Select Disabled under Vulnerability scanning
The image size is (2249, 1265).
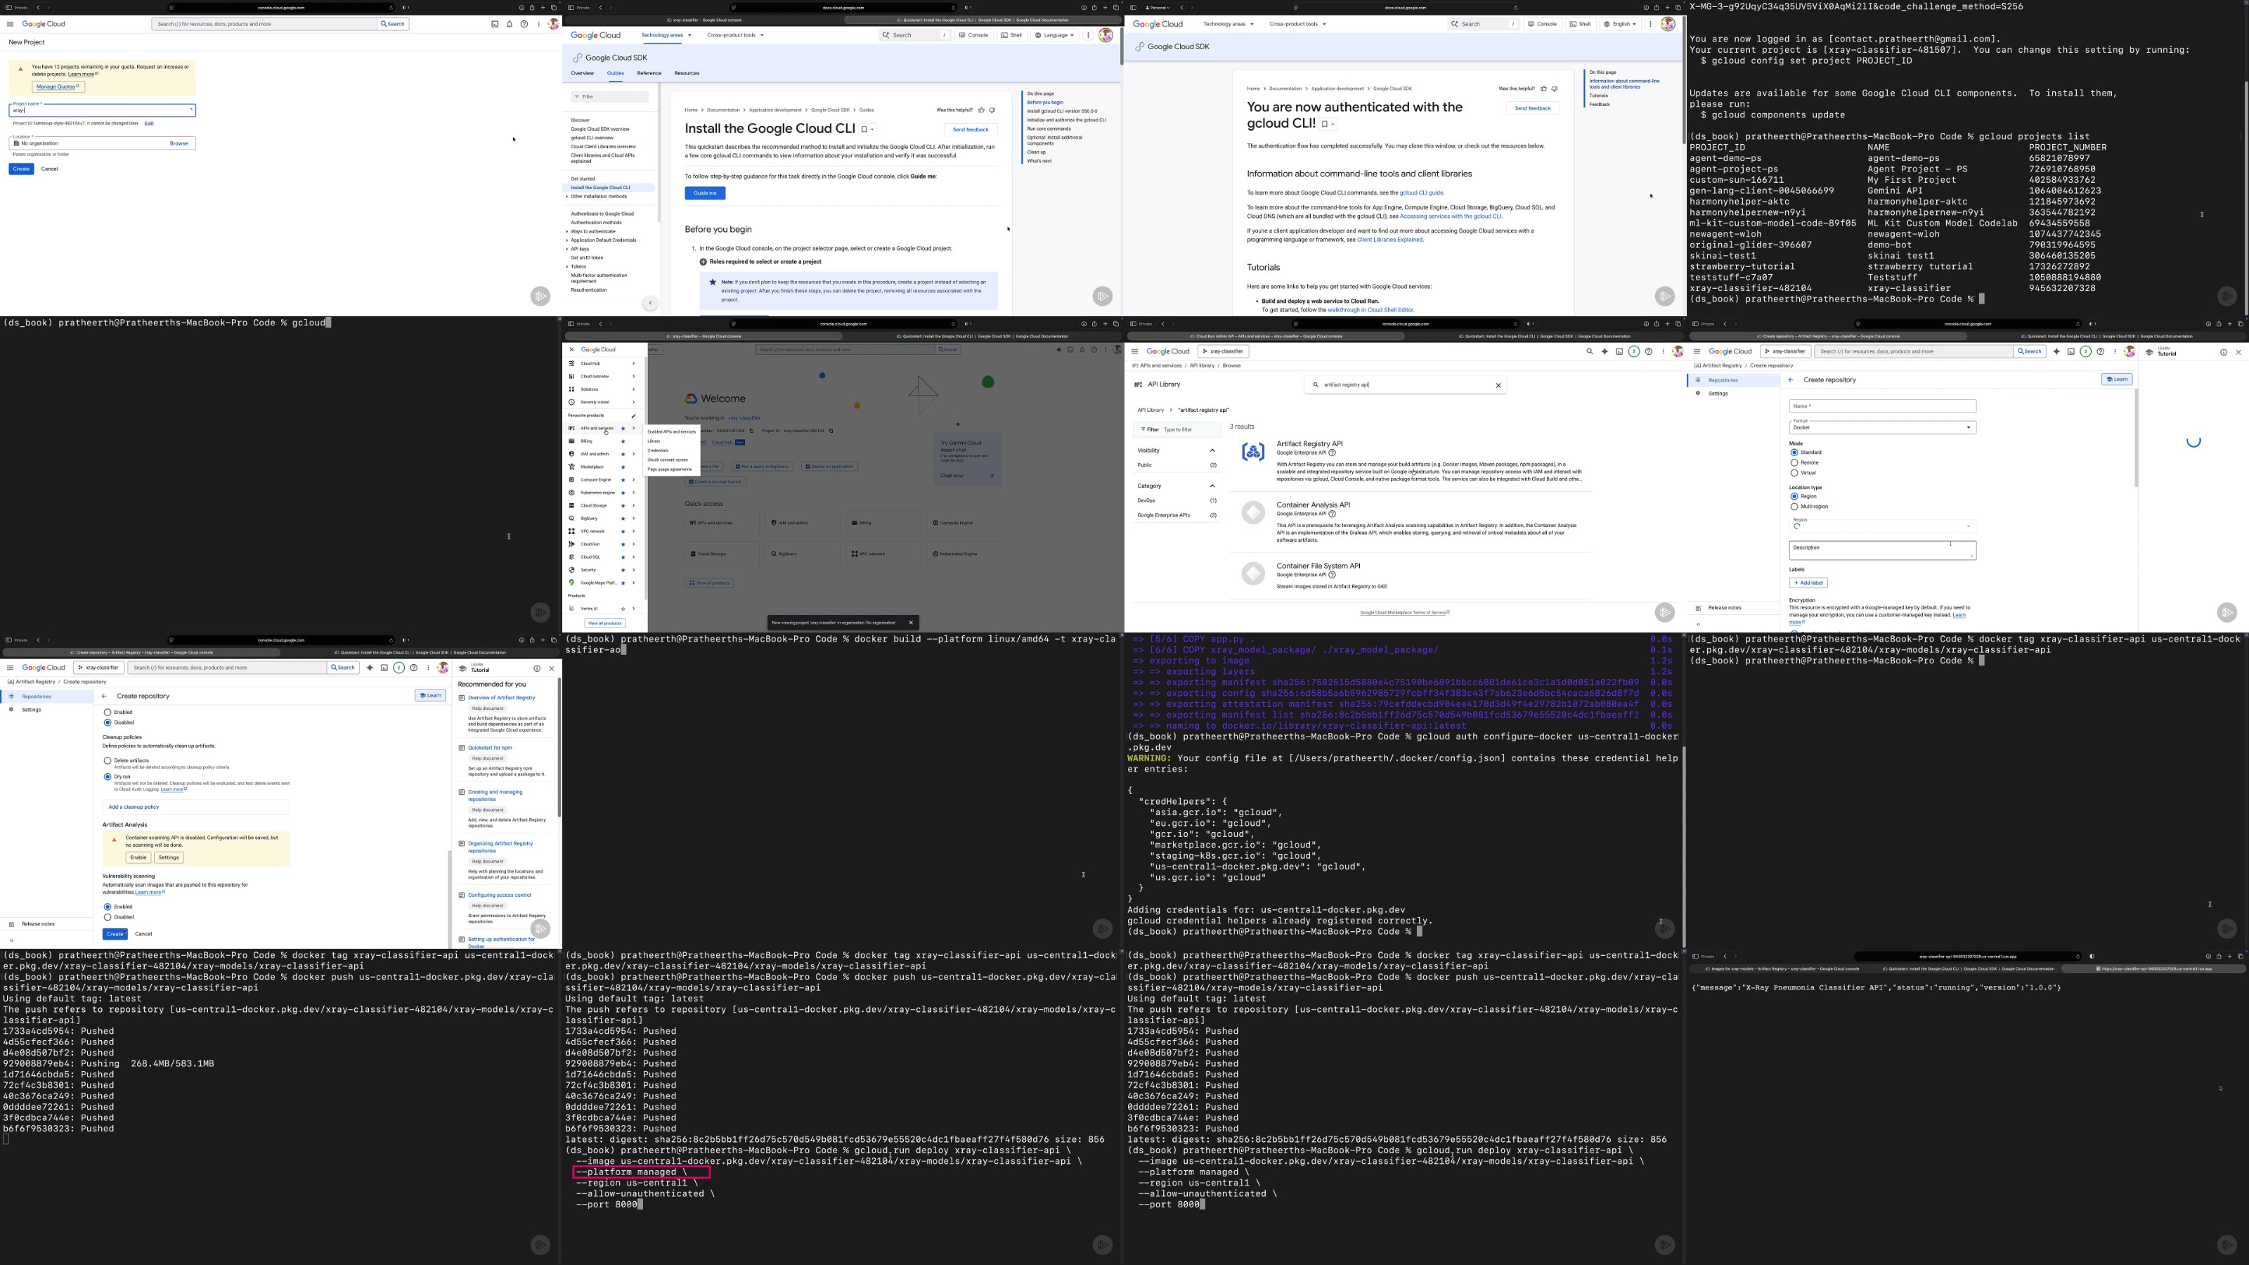tap(108, 918)
